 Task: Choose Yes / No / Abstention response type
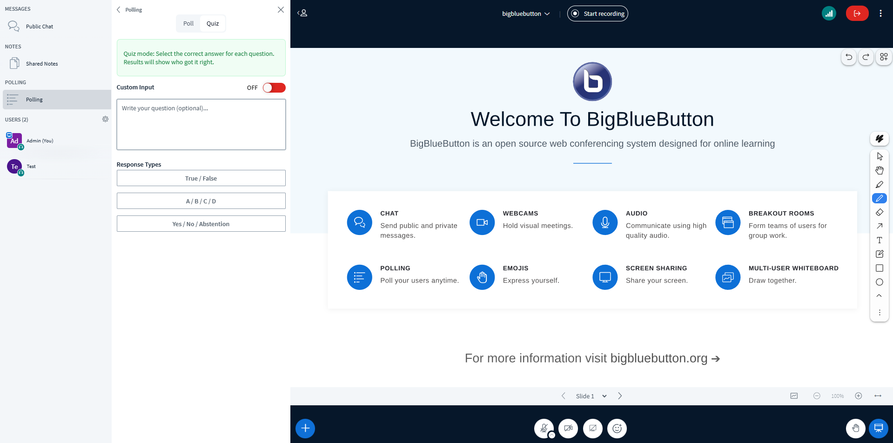[201, 224]
